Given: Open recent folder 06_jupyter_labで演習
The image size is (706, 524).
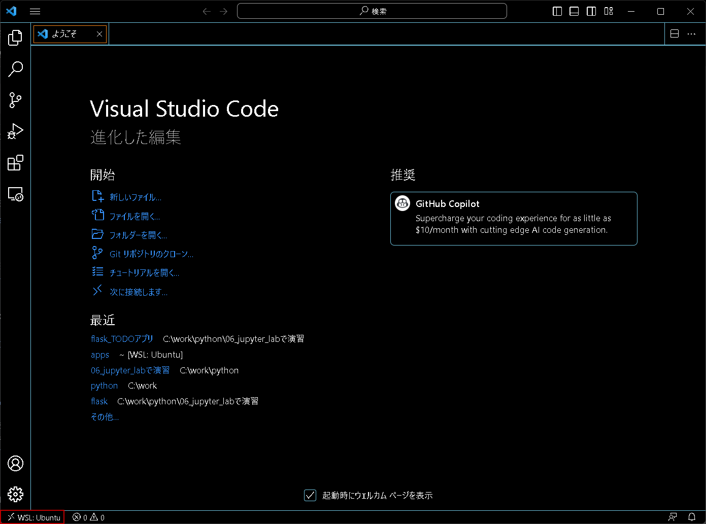Looking at the screenshot, I should pyautogui.click(x=130, y=370).
